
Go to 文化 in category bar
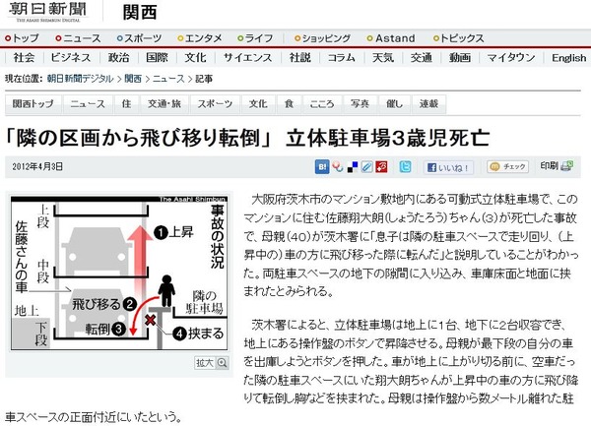pos(195,58)
